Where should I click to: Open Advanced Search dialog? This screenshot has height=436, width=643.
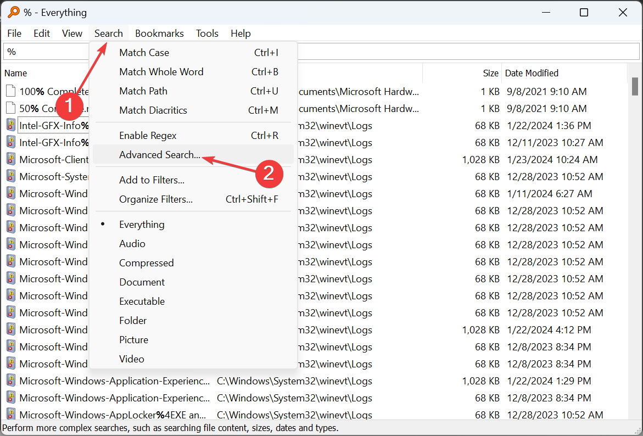point(159,155)
